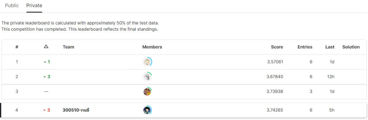Select the Private leaderboard tab
This screenshot has width=368, height=120.
[34, 6]
